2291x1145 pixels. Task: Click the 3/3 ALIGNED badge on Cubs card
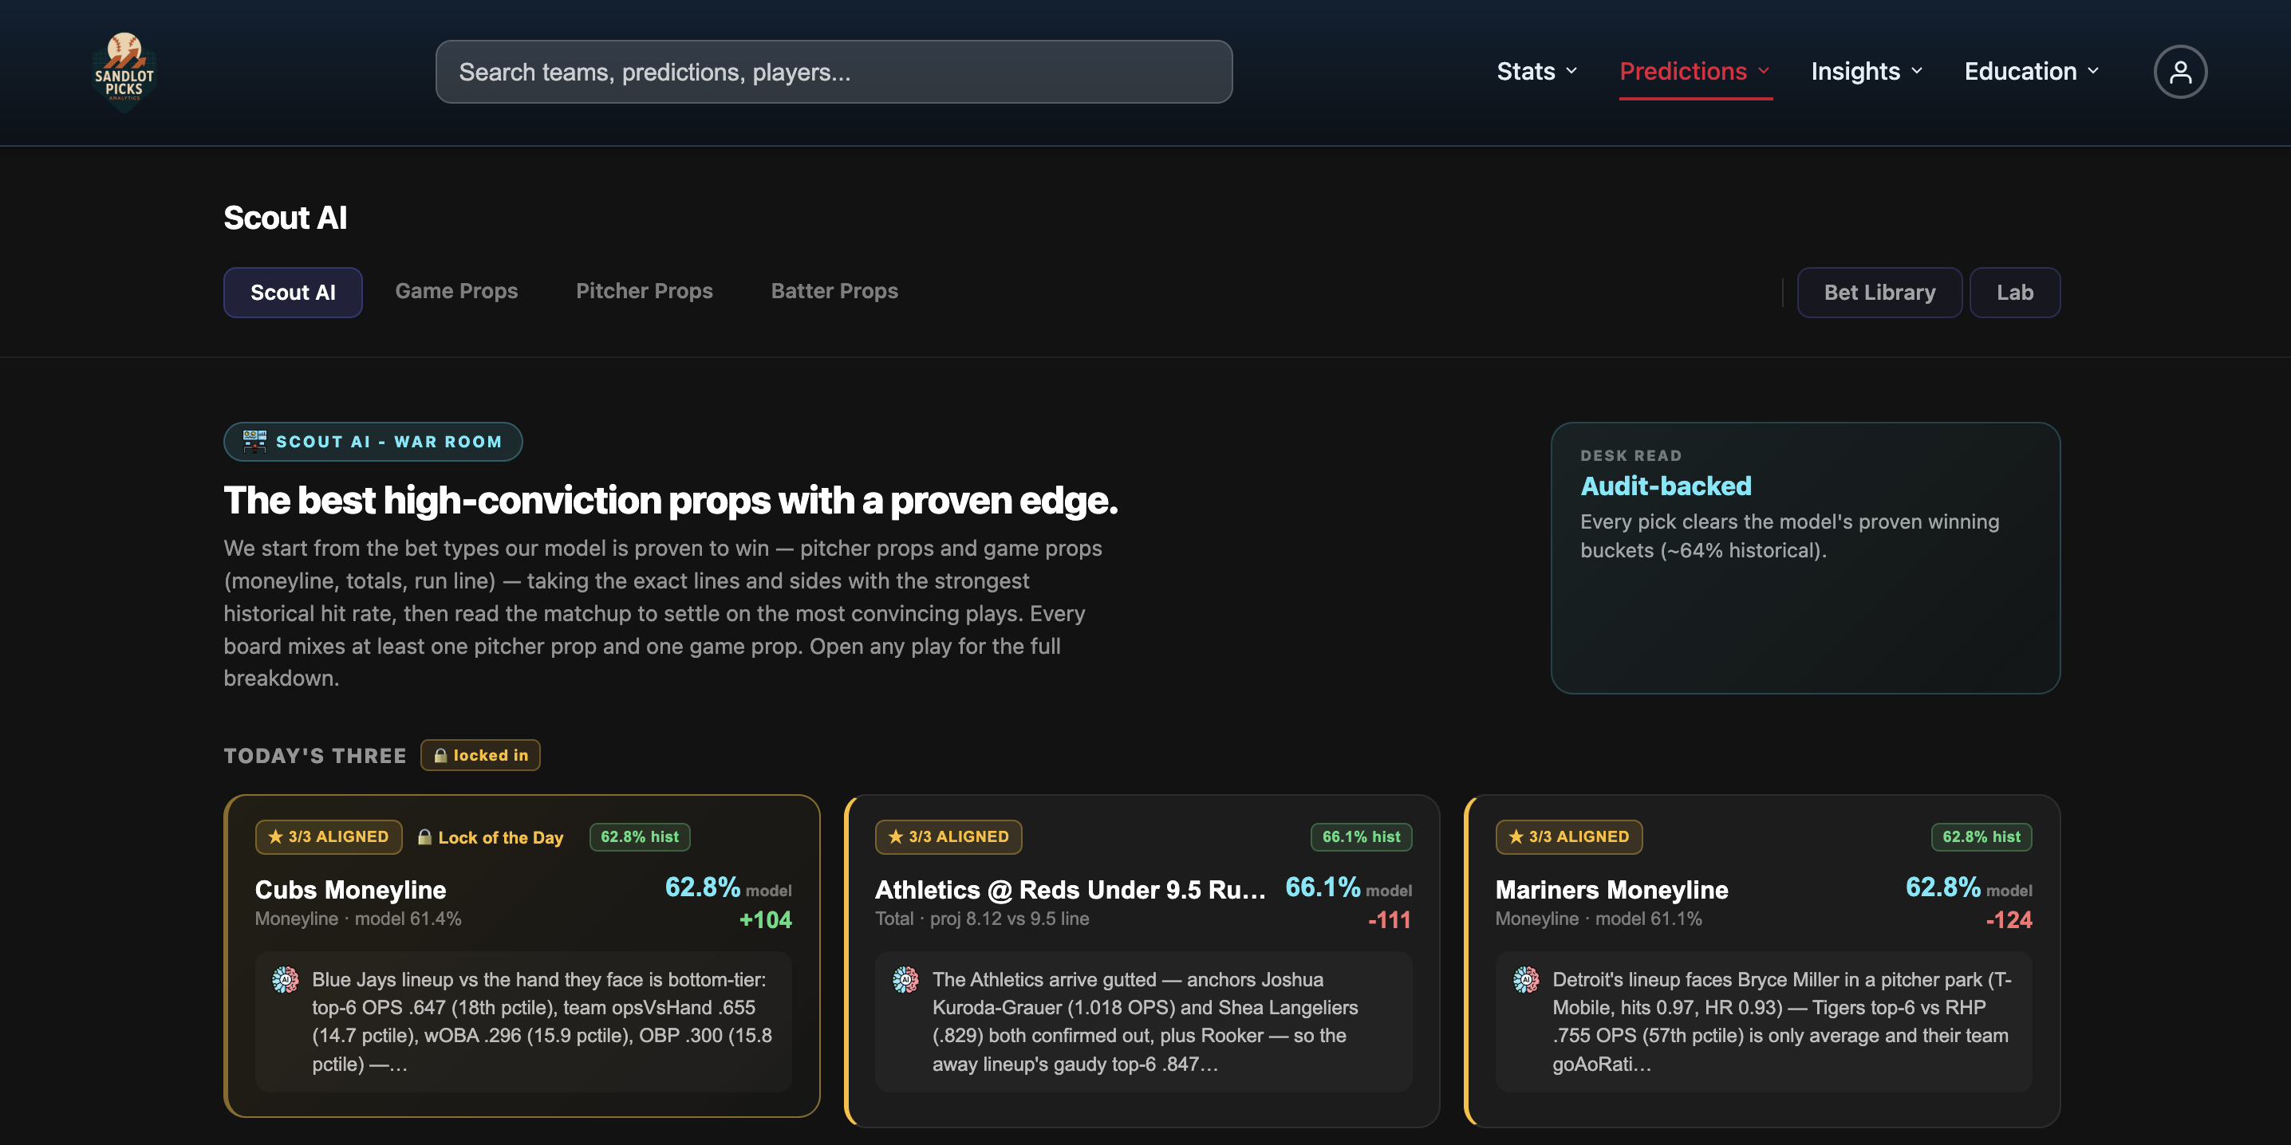[x=328, y=836]
